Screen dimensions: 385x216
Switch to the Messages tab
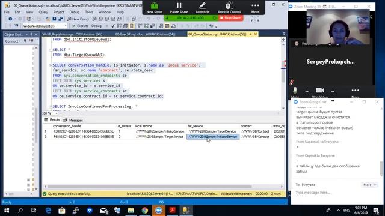tap(73, 120)
